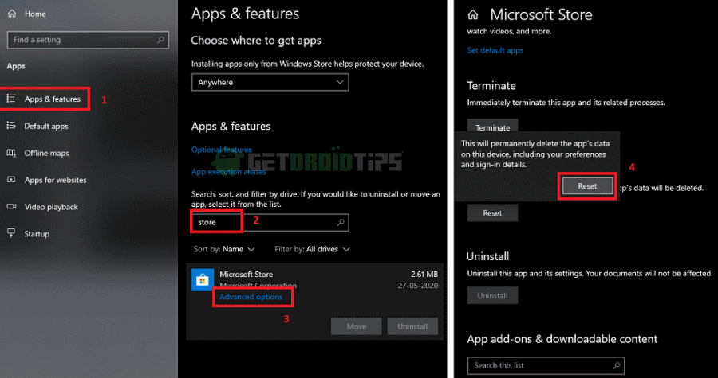Expand the Sort by Name dropdown
The image size is (718, 378).
coord(229,249)
